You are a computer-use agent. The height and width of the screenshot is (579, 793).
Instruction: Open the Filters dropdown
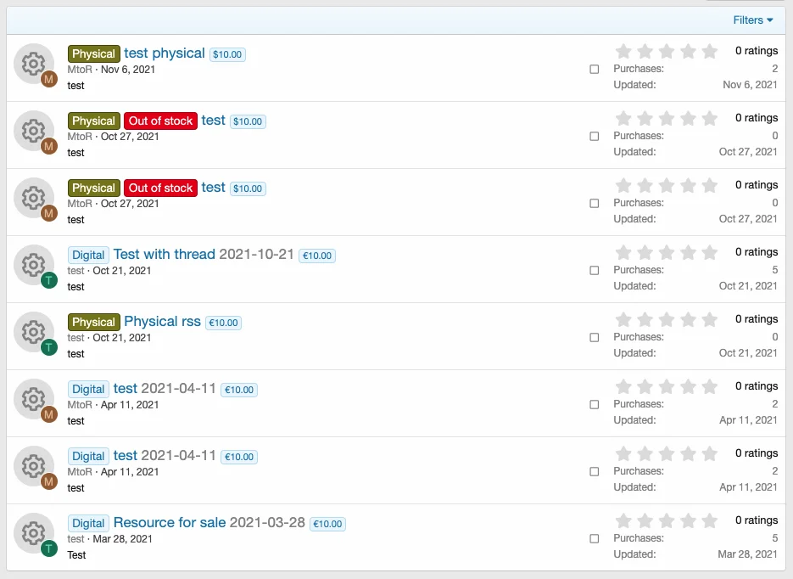[753, 20]
